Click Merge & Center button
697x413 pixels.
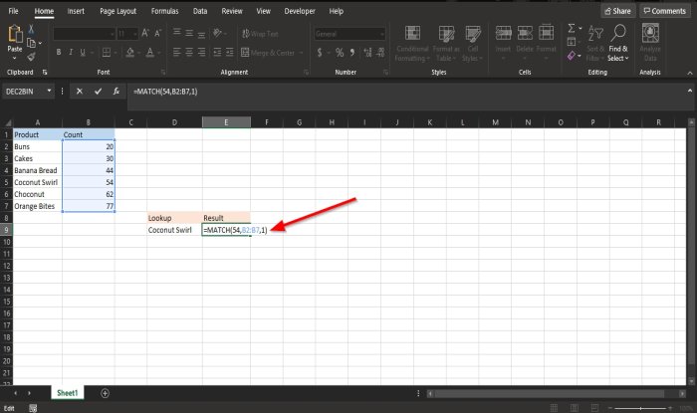point(269,53)
